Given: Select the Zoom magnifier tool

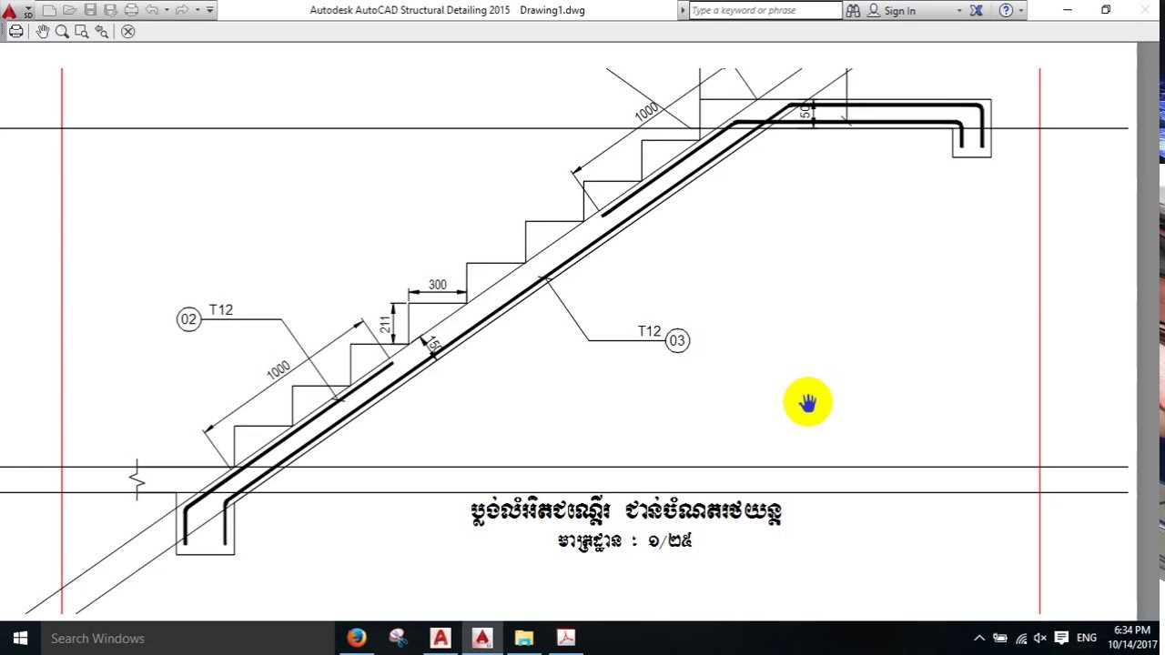Looking at the screenshot, I should 62,31.
